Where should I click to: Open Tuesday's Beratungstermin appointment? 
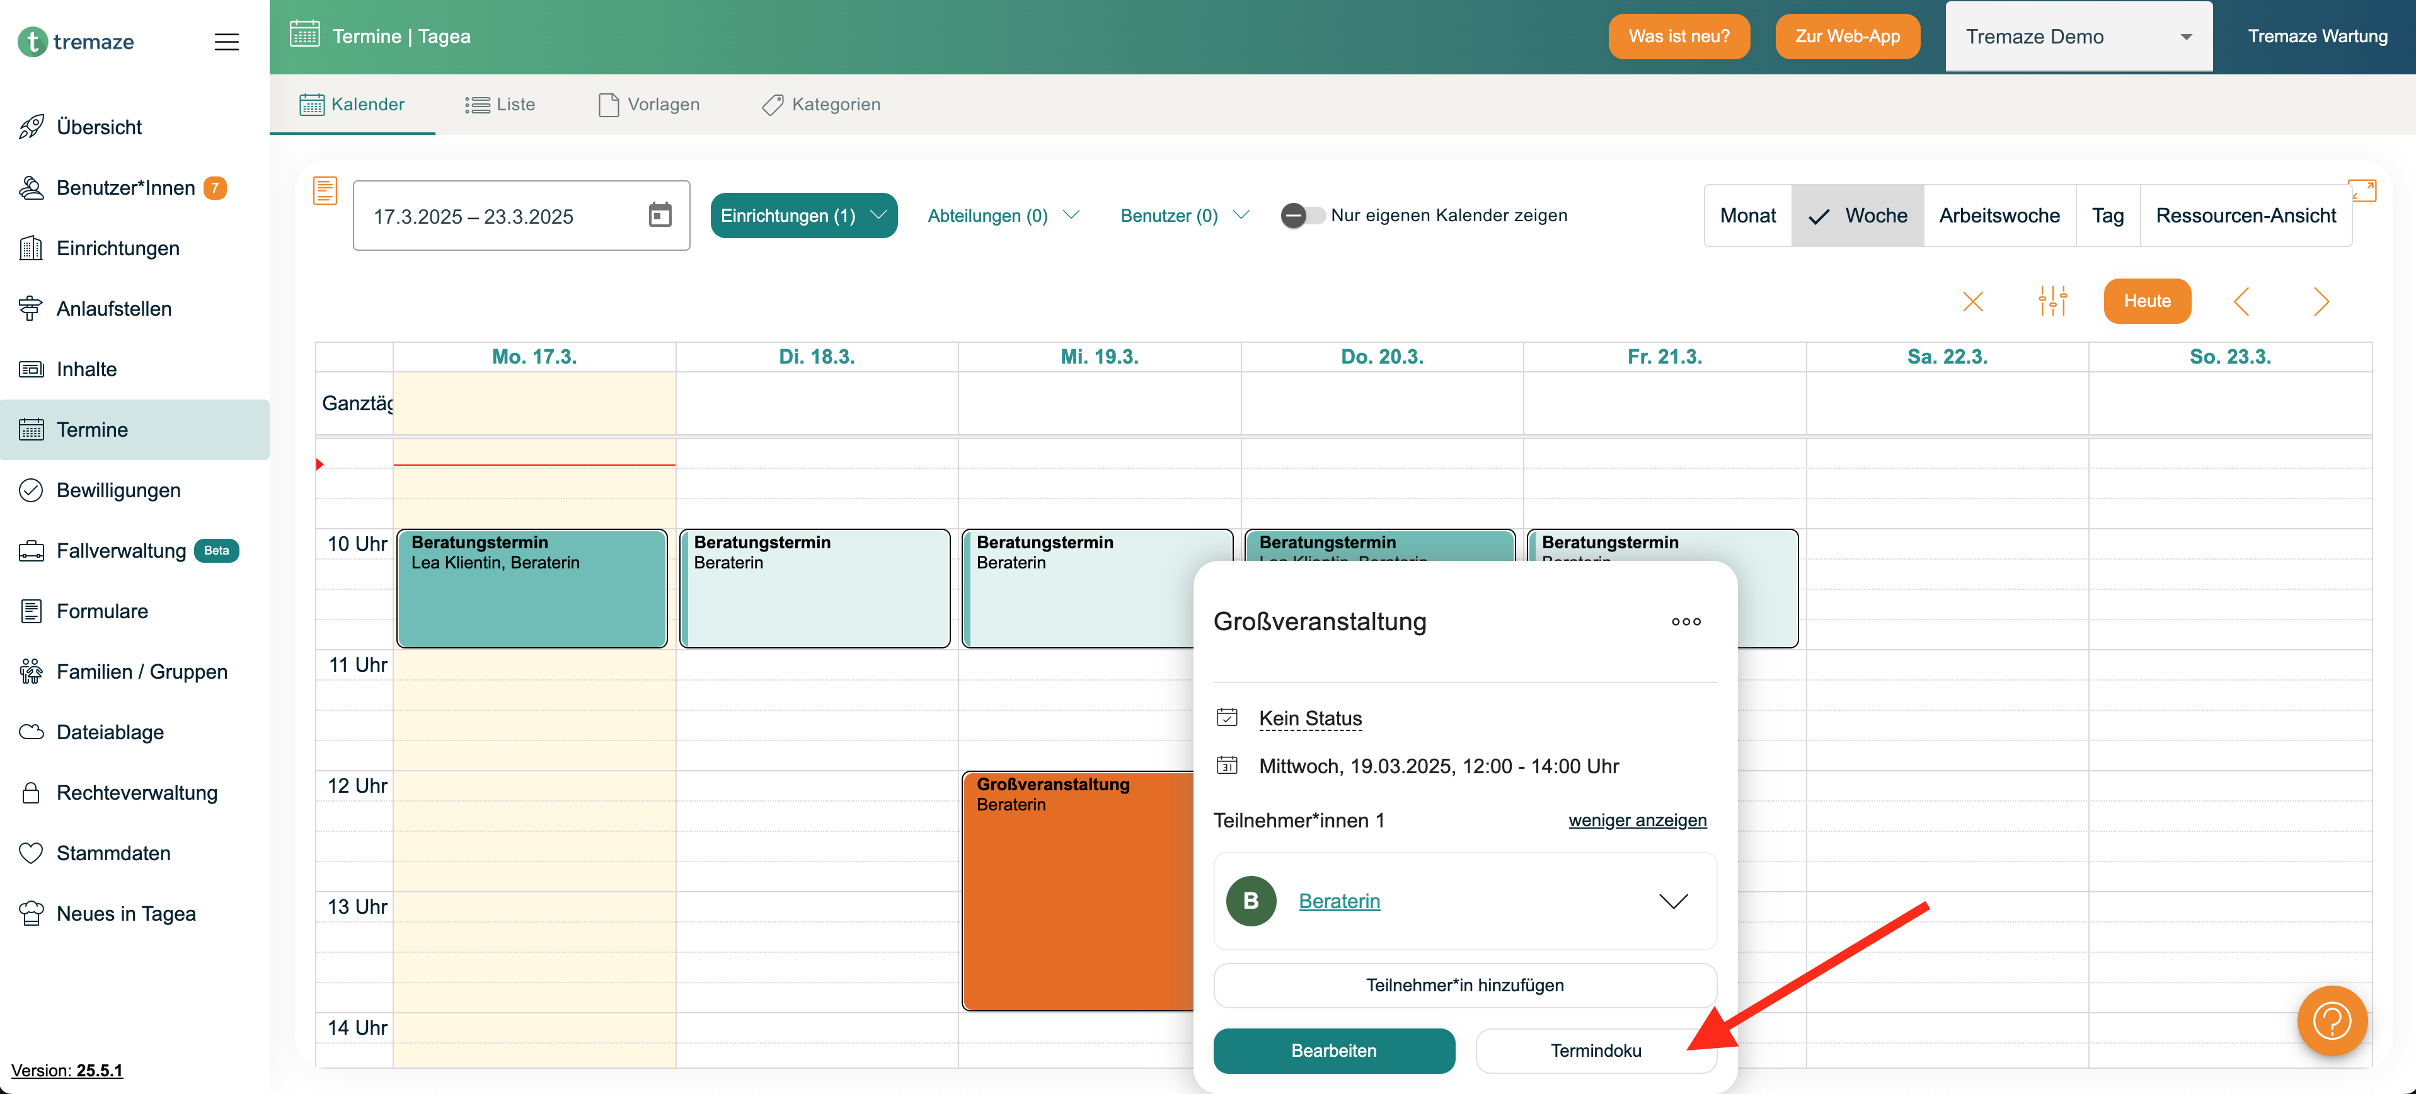tap(814, 589)
